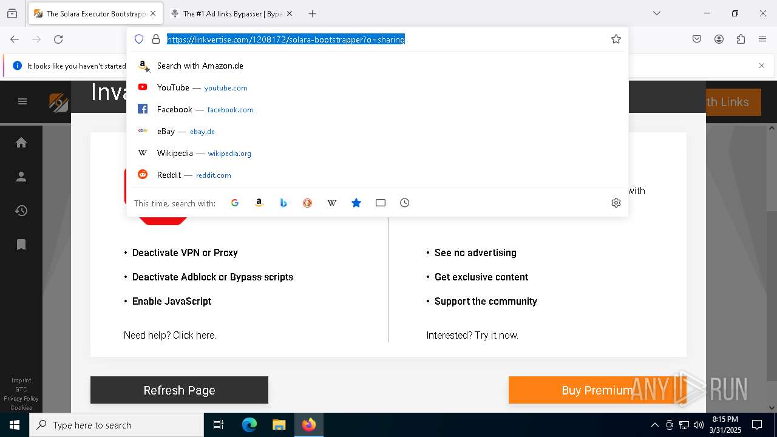
Task: Select Facebook suggestion facebook.com
Action: pyautogui.click(x=378, y=109)
